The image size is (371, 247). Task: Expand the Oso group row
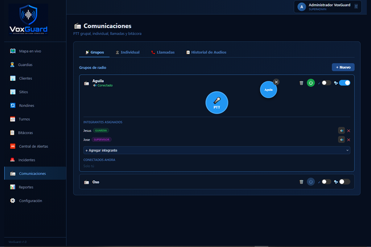tap(217, 182)
